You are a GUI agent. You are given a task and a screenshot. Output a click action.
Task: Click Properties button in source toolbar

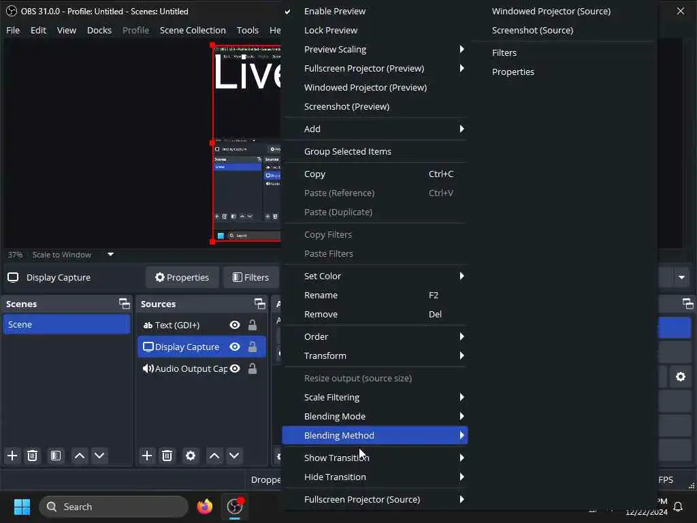pyautogui.click(x=182, y=278)
